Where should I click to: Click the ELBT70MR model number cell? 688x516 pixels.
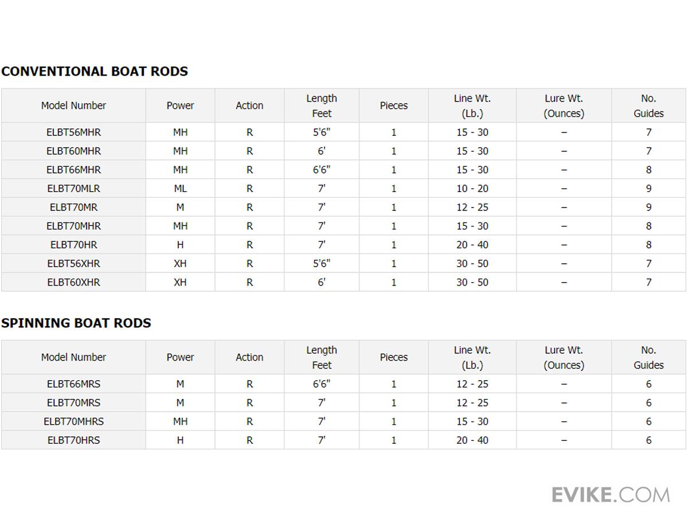tap(73, 208)
